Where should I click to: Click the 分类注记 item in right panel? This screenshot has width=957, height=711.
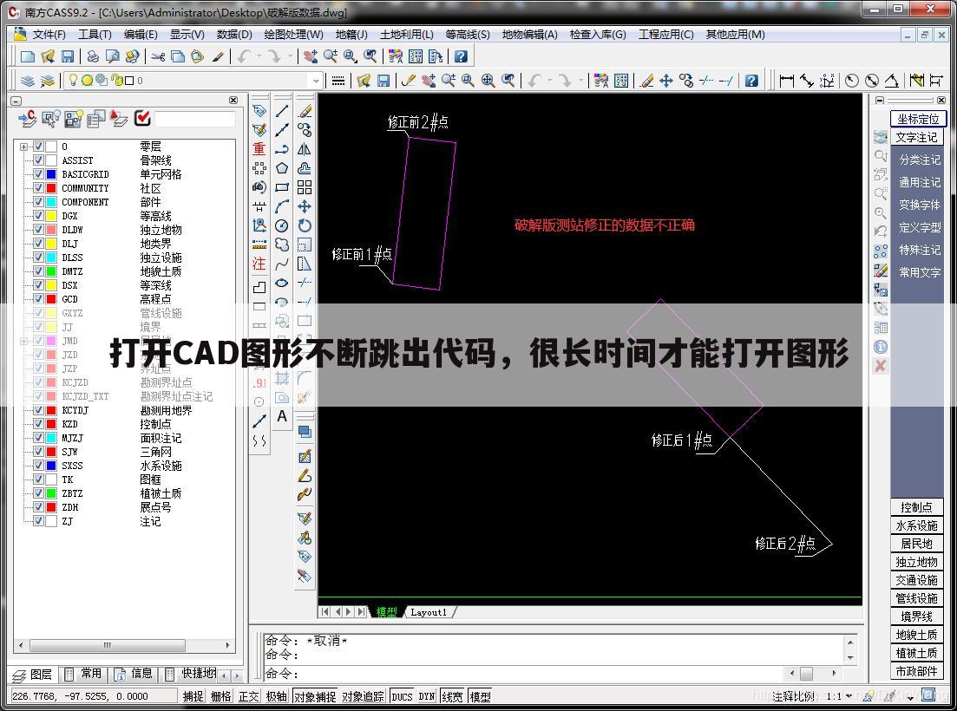(x=919, y=160)
